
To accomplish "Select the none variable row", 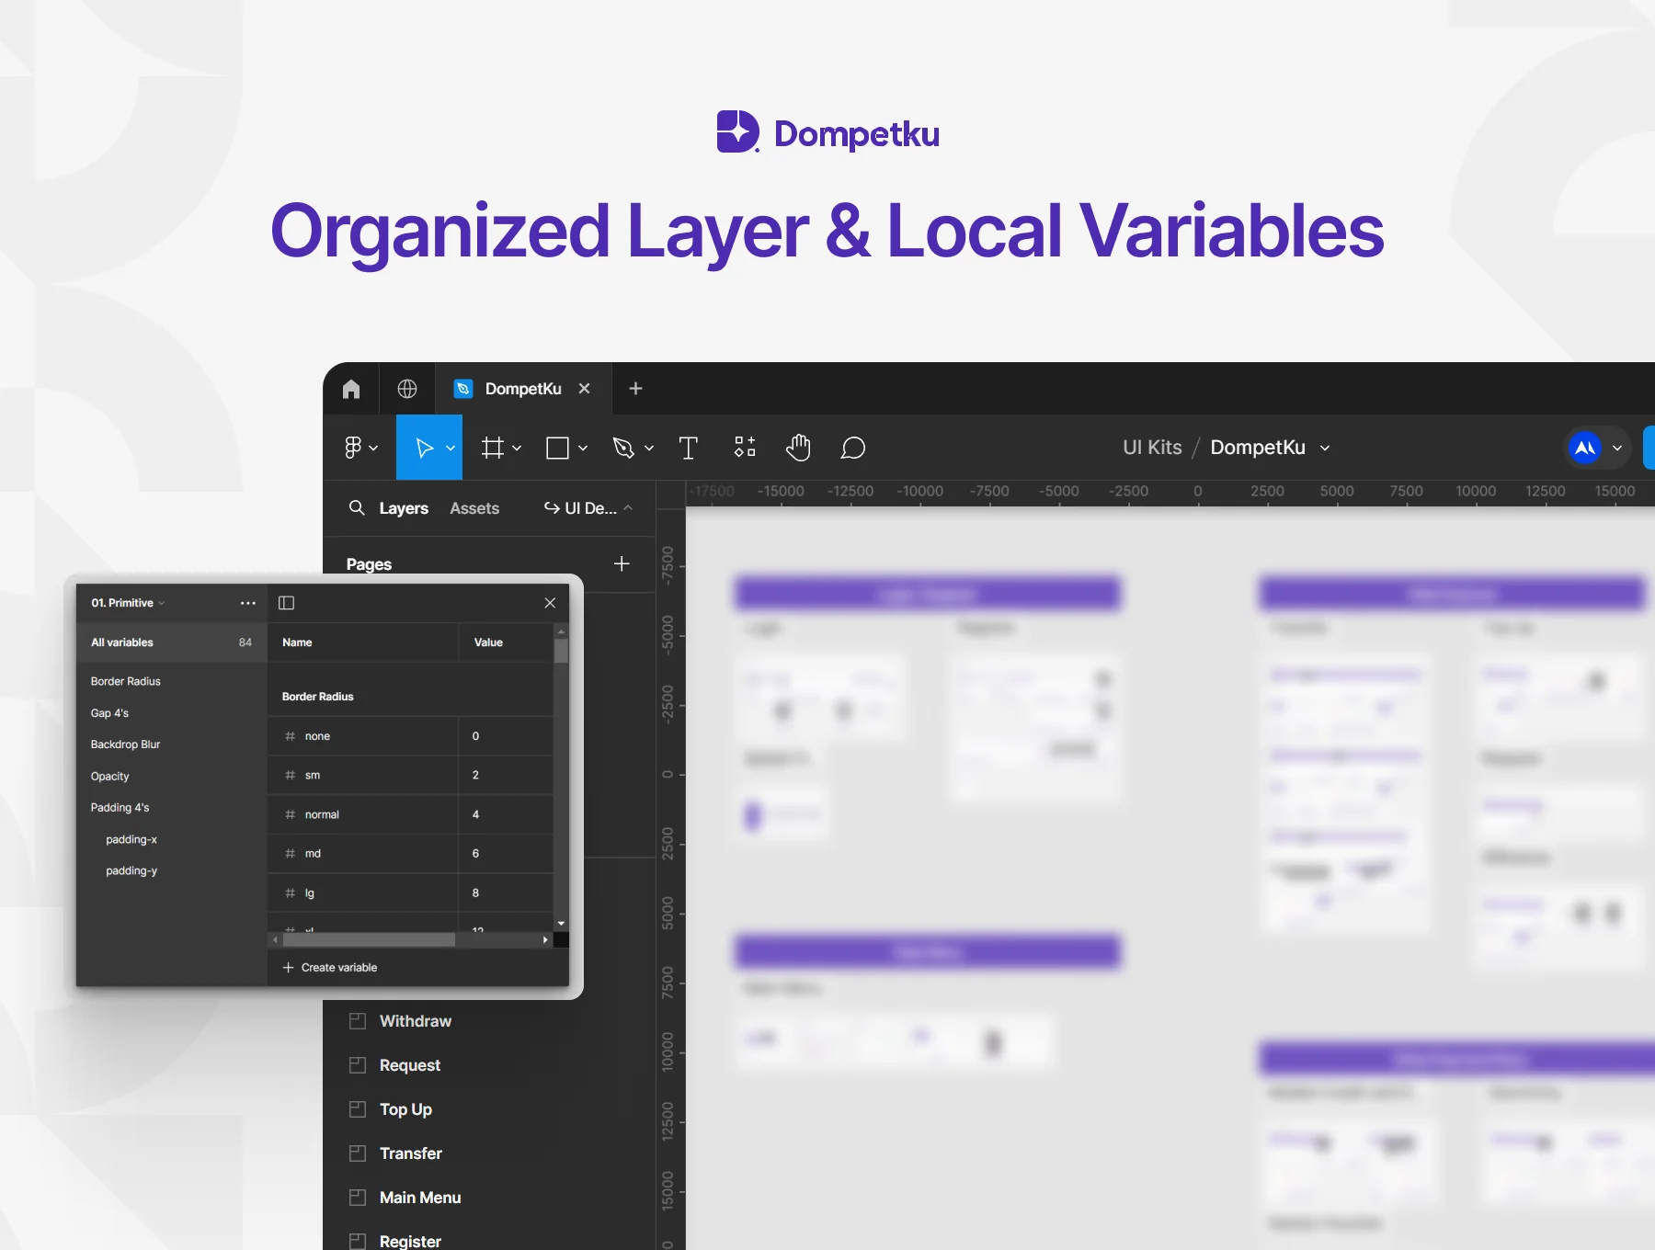I will 410,736.
